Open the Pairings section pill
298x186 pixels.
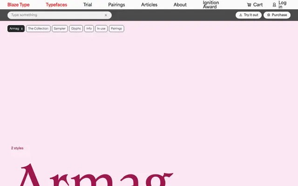click(116, 28)
